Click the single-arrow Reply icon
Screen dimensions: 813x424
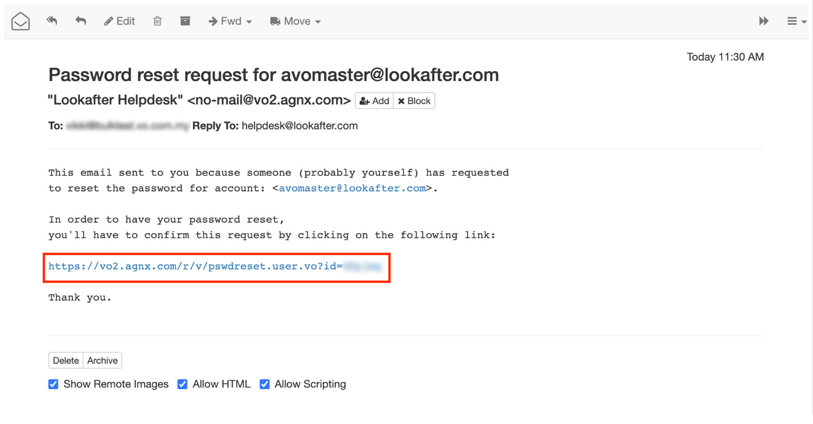[x=81, y=21]
